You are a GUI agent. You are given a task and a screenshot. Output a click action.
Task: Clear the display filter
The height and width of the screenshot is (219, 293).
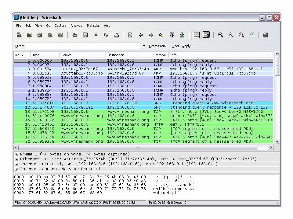coord(175,46)
